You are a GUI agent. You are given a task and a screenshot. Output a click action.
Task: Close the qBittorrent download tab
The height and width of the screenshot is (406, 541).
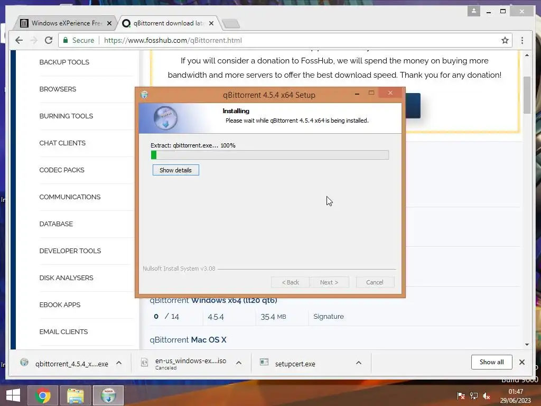[211, 23]
